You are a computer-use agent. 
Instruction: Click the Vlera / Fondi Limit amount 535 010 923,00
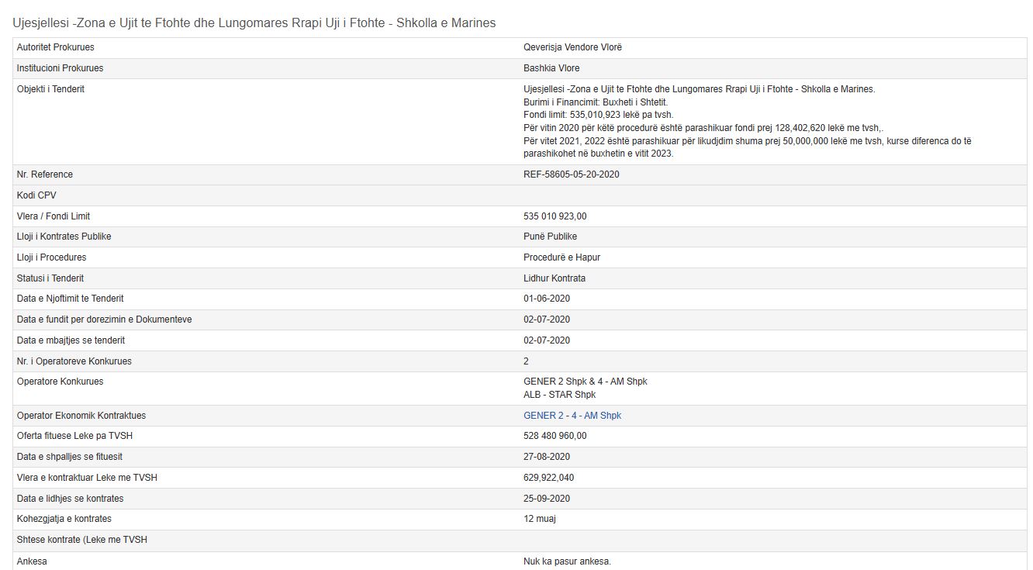(x=555, y=216)
